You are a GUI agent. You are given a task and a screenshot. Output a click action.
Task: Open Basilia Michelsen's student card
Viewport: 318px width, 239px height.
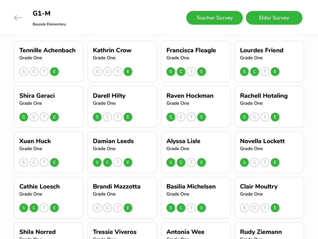196,198
